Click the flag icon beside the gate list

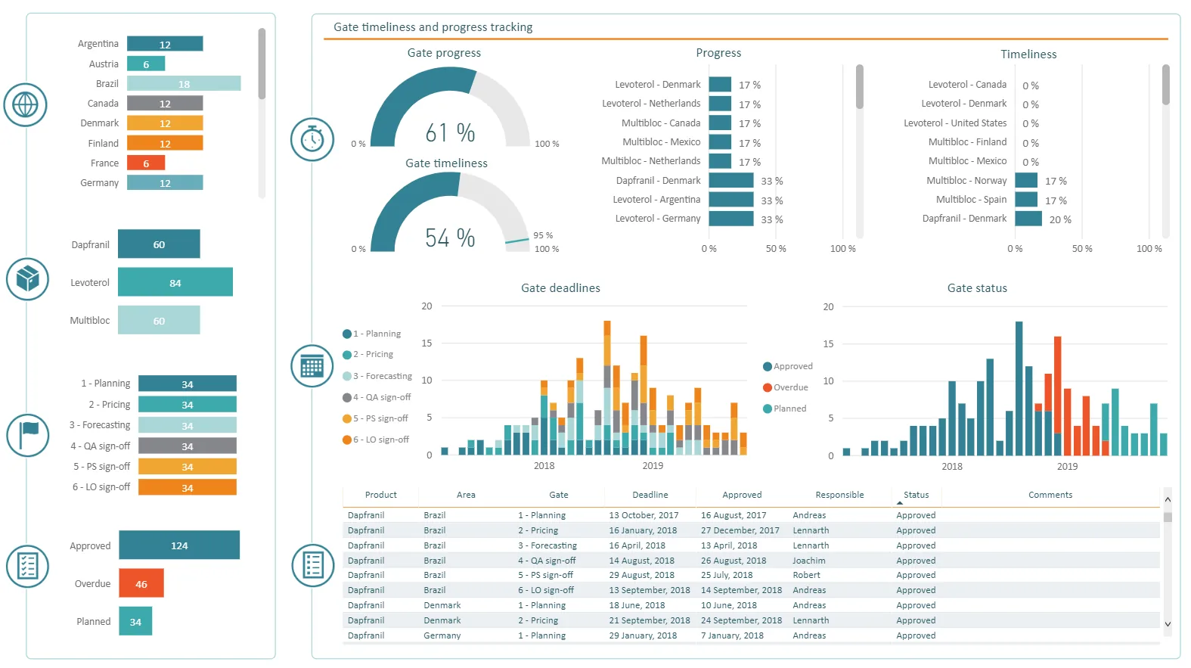pos(28,435)
